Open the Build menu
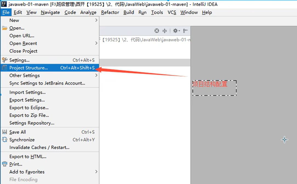 coord(129,12)
